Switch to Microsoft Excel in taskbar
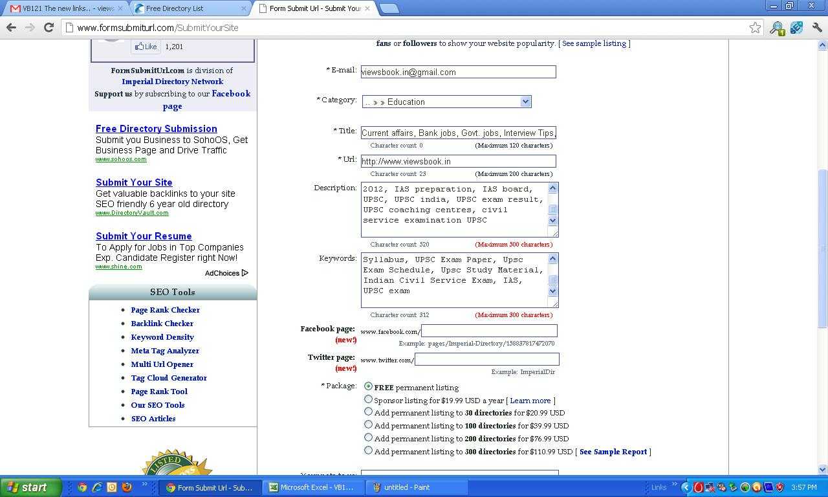This screenshot has height=497, width=828. 314,487
